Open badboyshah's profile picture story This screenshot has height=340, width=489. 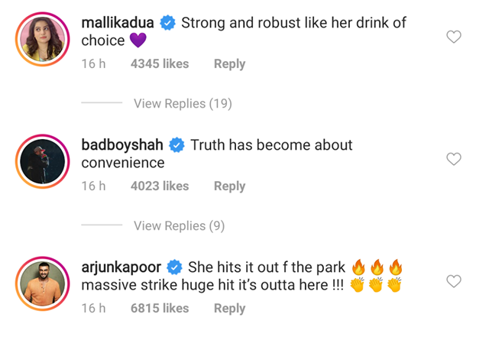coord(43,161)
